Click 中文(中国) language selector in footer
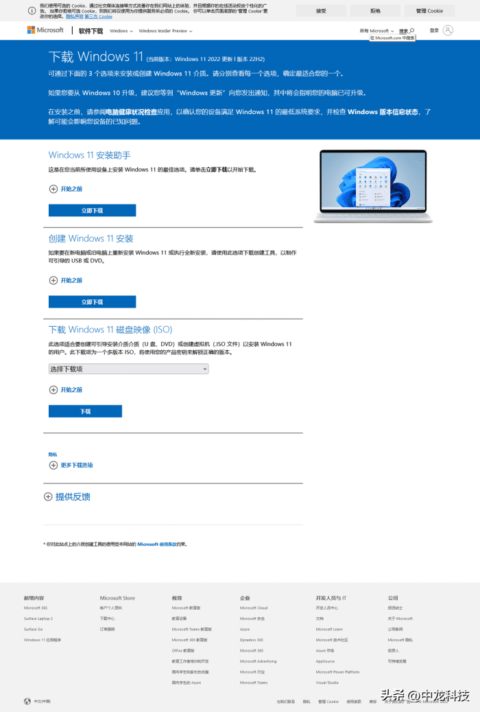 [43, 701]
